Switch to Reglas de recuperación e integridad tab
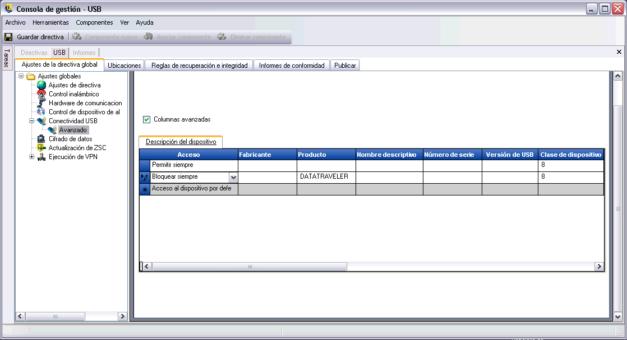Screen dimensions: 627x340 point(200,66)
